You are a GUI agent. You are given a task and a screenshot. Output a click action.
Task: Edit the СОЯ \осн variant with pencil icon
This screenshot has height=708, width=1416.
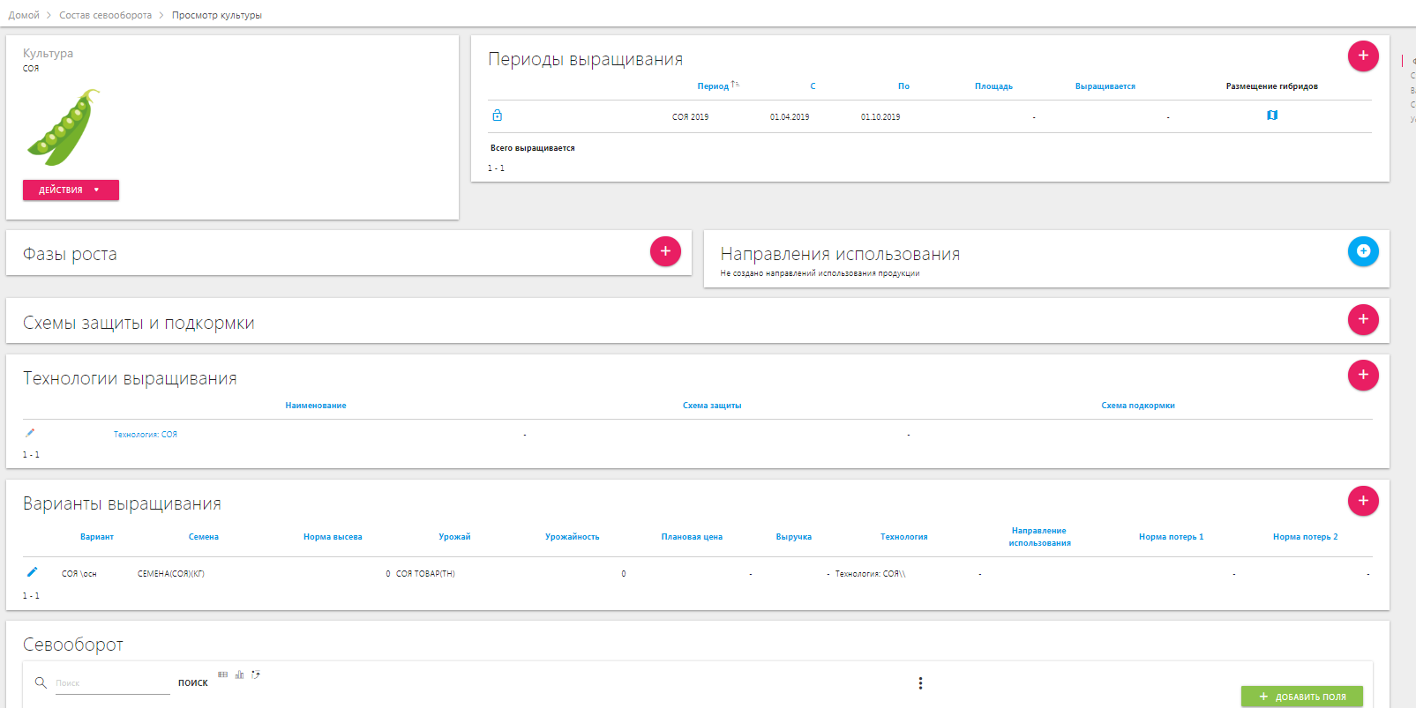coord(32,572)
